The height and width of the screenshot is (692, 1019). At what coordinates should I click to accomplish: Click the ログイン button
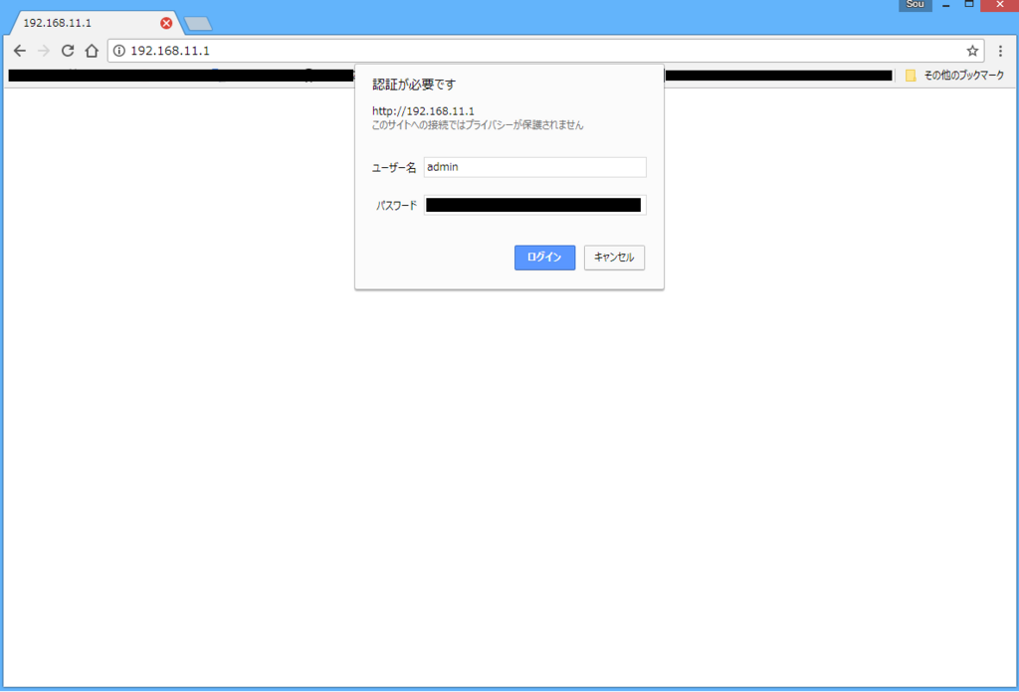tap(544, 258)
